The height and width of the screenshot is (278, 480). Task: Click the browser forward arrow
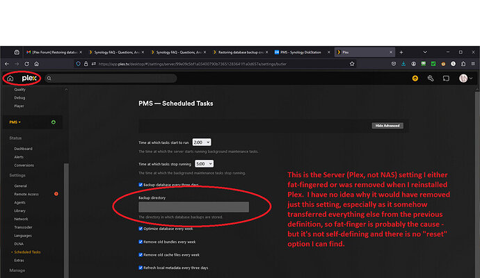point(17,64)
